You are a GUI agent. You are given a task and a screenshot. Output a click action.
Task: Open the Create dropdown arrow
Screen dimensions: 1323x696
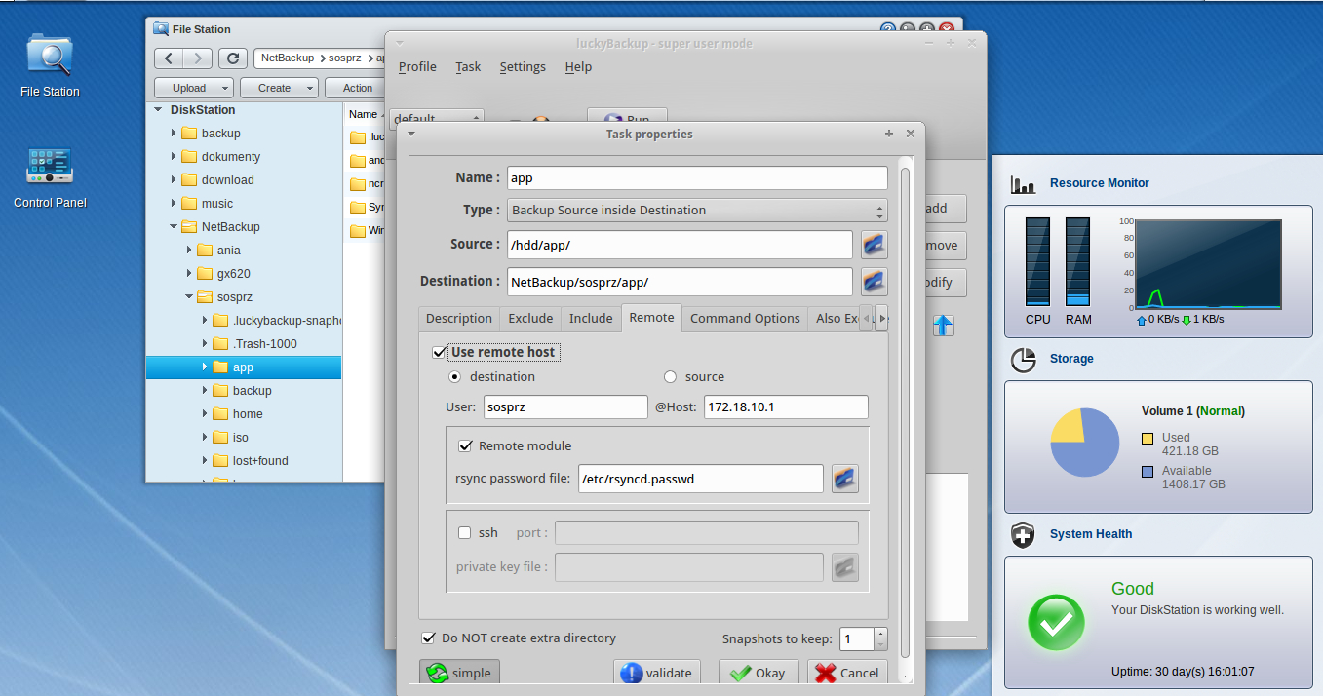tap(311, 88)
